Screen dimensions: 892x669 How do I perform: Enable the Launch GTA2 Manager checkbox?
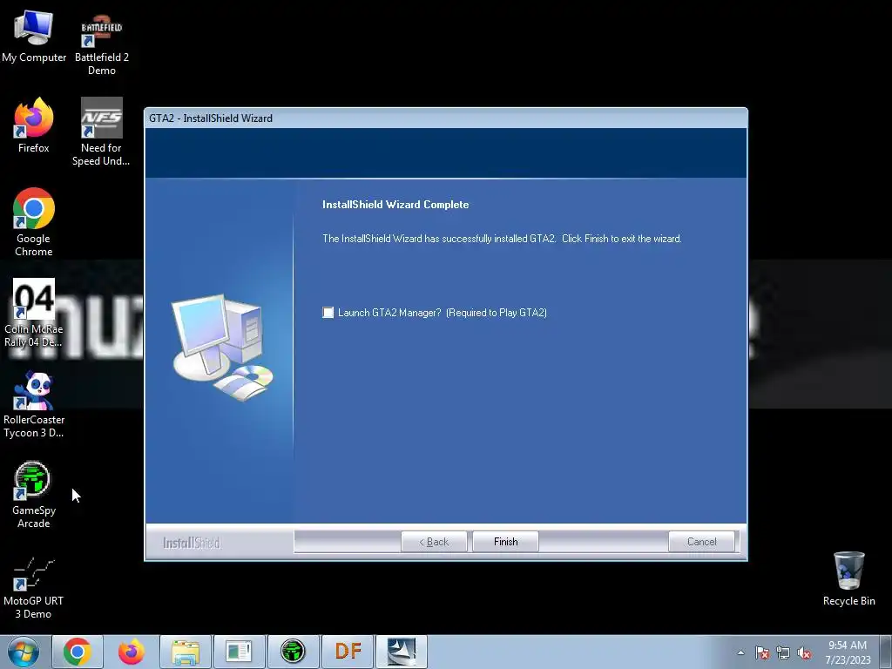(328, 313)
